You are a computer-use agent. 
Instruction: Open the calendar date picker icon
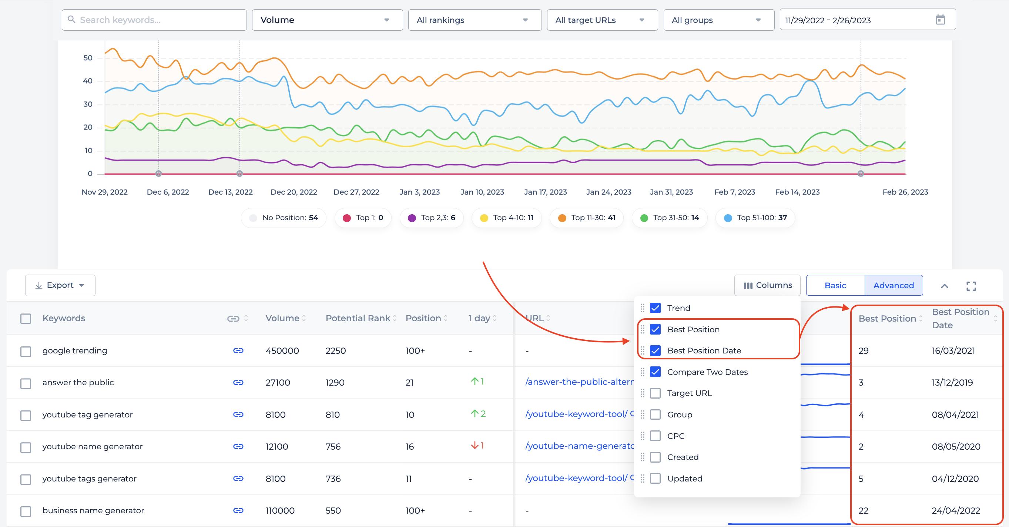pos(941,20)
